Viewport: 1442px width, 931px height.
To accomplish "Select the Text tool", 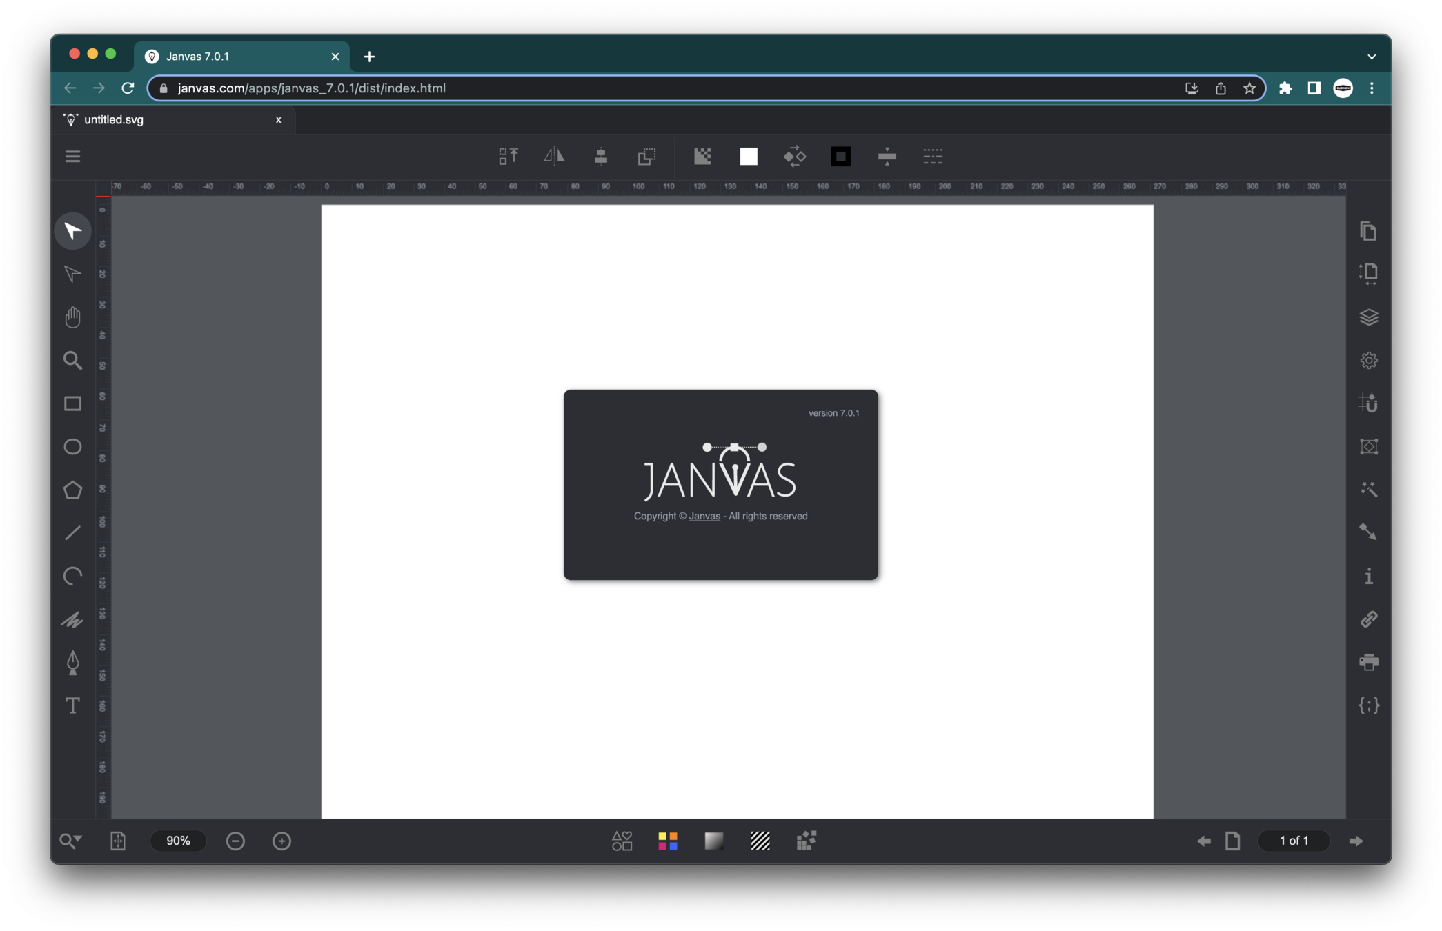I will (x=72, y=705).
